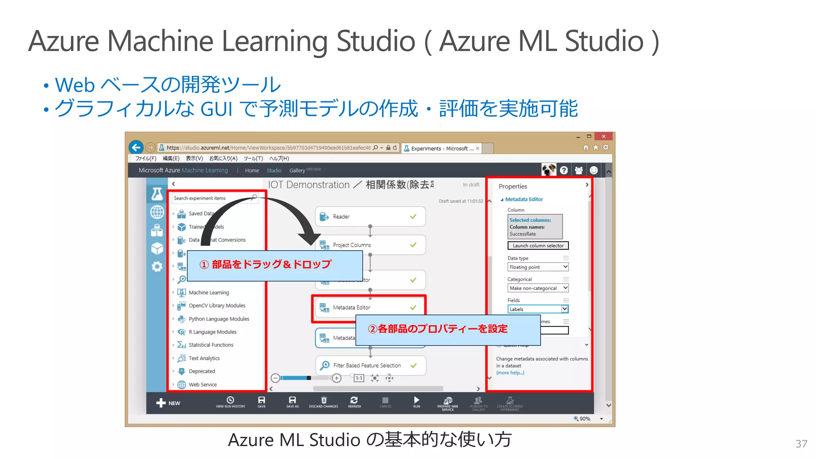Screen dimensions: 816x459
Task: Collapse the Metadata Editor properties section
Action: pyautogui.click(x=502, y=200)
